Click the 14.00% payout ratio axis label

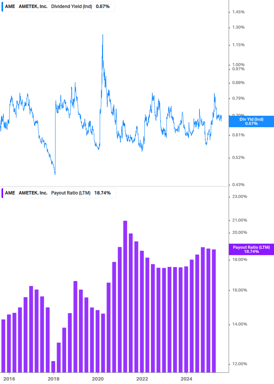[x=240, y=324]
